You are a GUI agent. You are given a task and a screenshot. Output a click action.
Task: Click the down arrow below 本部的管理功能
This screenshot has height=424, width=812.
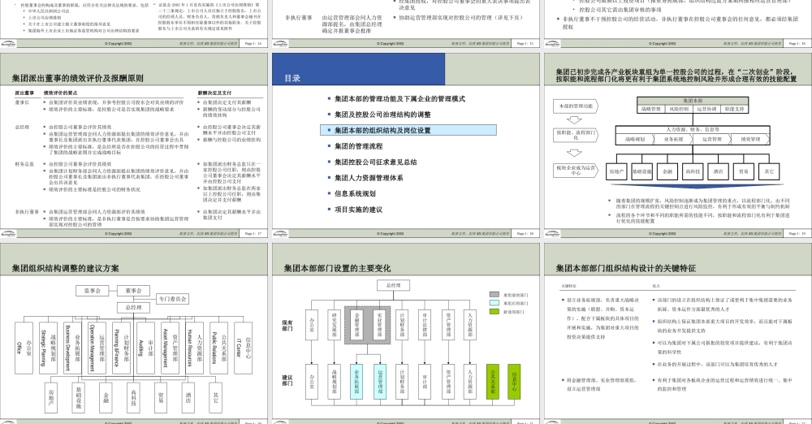(574, 120)
